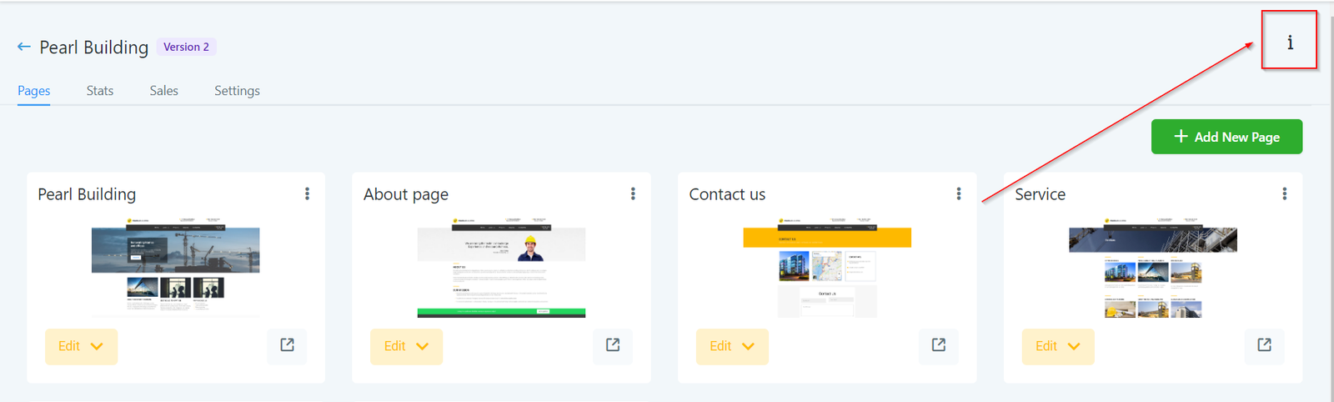Screen dimensions: 1334x402
Task: Open three-dot menu on Contact us card
Action: pyautogui.click(x=959, y=193)
